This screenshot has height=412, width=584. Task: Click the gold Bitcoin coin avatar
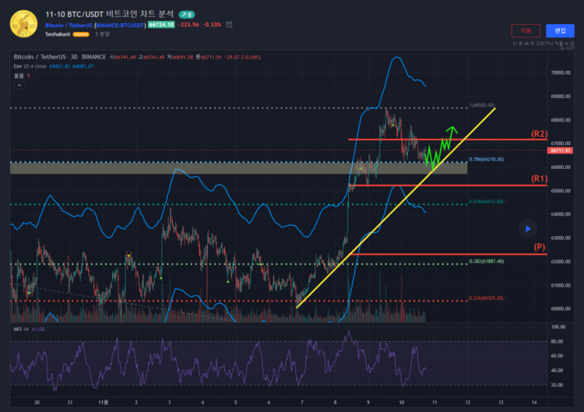pyautogui.click(x=24, y=23)
